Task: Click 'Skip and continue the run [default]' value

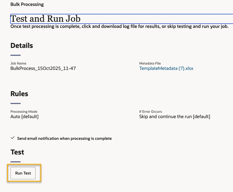Action: click(175, 116)
